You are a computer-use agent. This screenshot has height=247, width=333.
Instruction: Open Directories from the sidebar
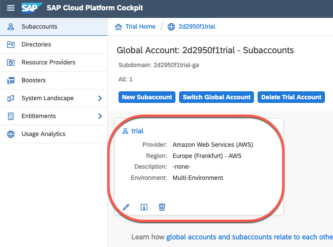click(36, 45)
